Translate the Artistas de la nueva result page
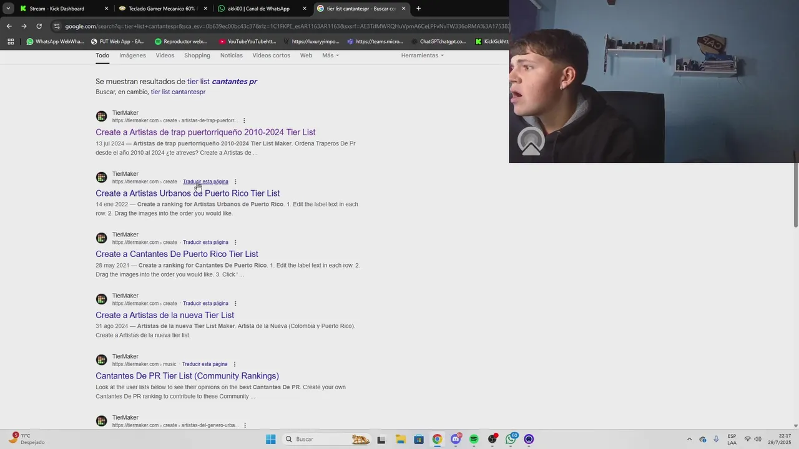 (x=205, y=304)
